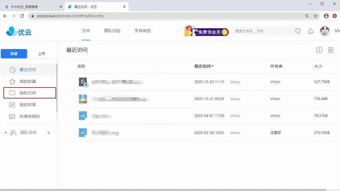340x191 pixels.
Task: Click the 270.35KB size cell
Action: pyautogui.click(x=322, y=133)
